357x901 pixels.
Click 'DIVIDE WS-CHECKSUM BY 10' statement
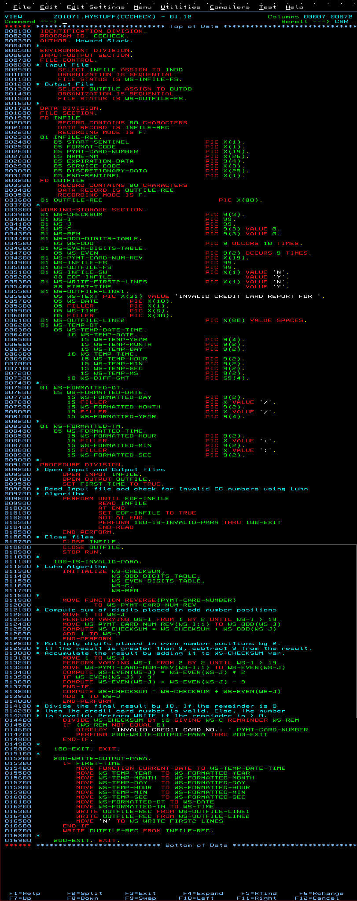(116, 720)
